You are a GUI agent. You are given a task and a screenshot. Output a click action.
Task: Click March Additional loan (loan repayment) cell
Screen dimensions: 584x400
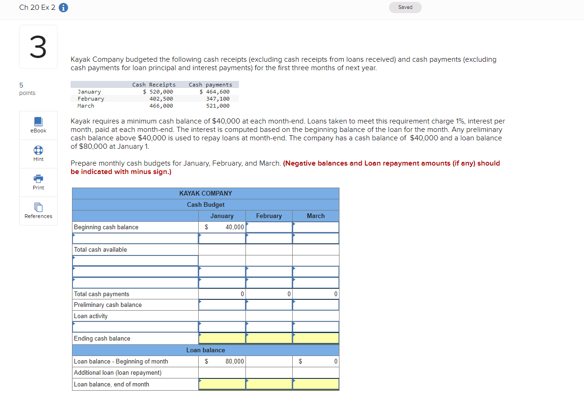[x=316, y=372]
